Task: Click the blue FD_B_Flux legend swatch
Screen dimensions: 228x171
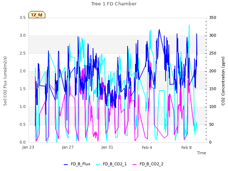Action: [66, 165]
